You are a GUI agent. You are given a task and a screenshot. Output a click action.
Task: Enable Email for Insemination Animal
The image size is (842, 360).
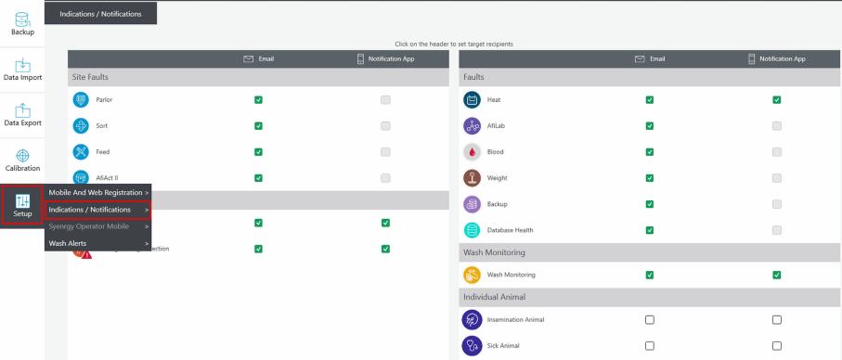tap(650, 320)
